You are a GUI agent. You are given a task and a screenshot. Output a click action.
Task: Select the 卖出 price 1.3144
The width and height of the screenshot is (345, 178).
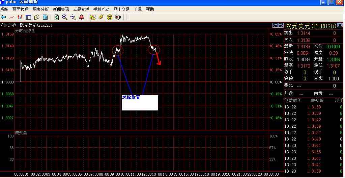(x=304, y=33)
